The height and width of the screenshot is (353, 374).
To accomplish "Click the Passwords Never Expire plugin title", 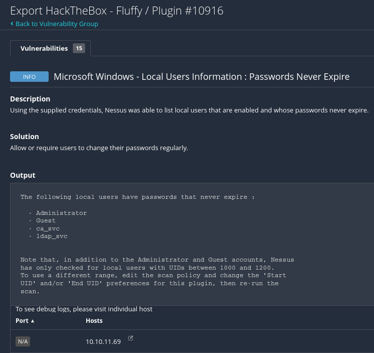I will (202, 77).
